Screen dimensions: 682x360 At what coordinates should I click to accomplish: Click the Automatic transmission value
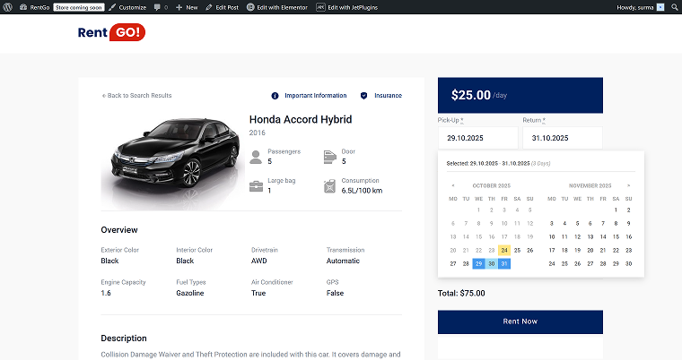(343, 261)
